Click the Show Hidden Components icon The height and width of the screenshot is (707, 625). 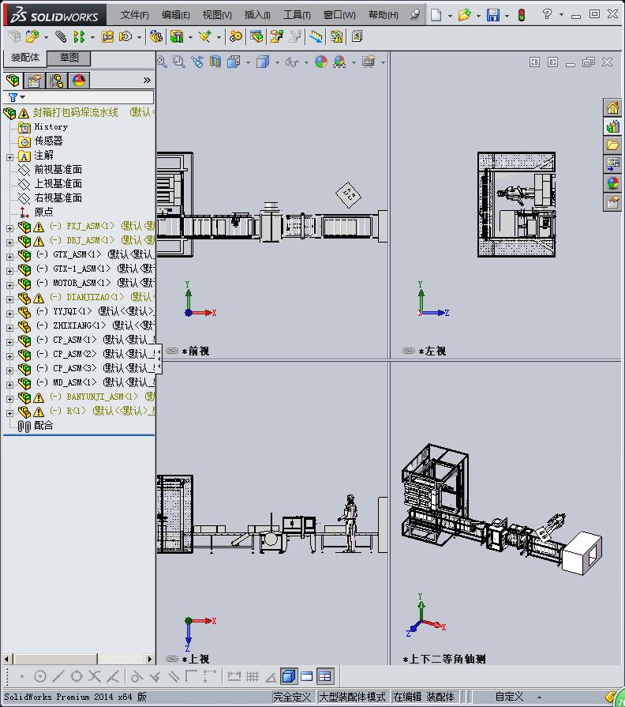[x=155, y=36]
